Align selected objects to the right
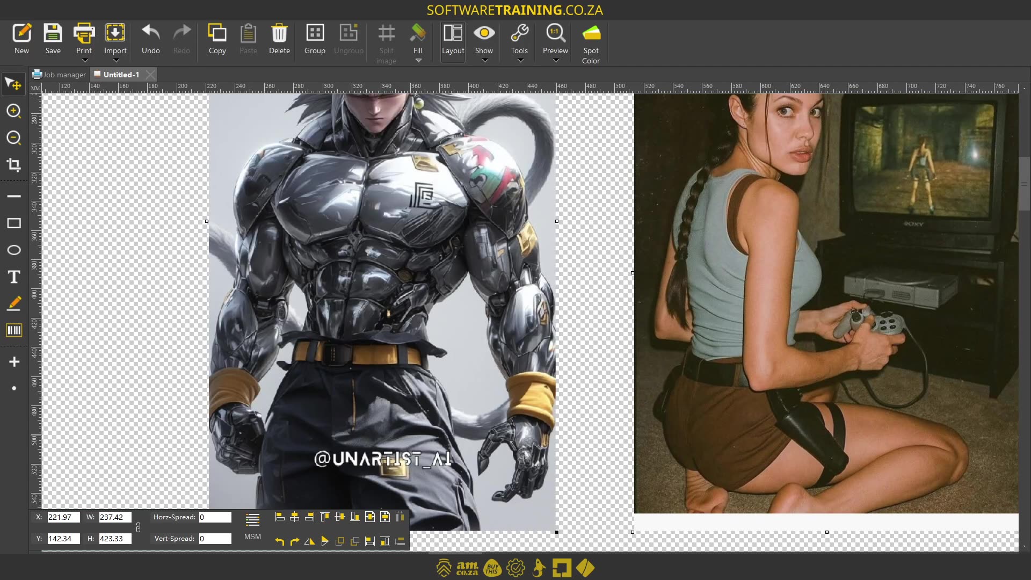This screenshot has height=580, width=1031. tap(309, 517)
